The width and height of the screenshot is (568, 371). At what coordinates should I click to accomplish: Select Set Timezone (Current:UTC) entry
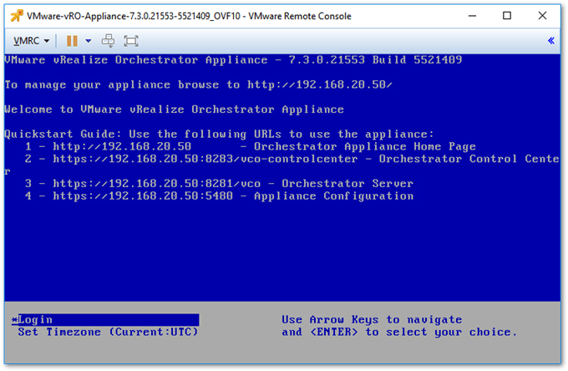(x=108, y=332)
